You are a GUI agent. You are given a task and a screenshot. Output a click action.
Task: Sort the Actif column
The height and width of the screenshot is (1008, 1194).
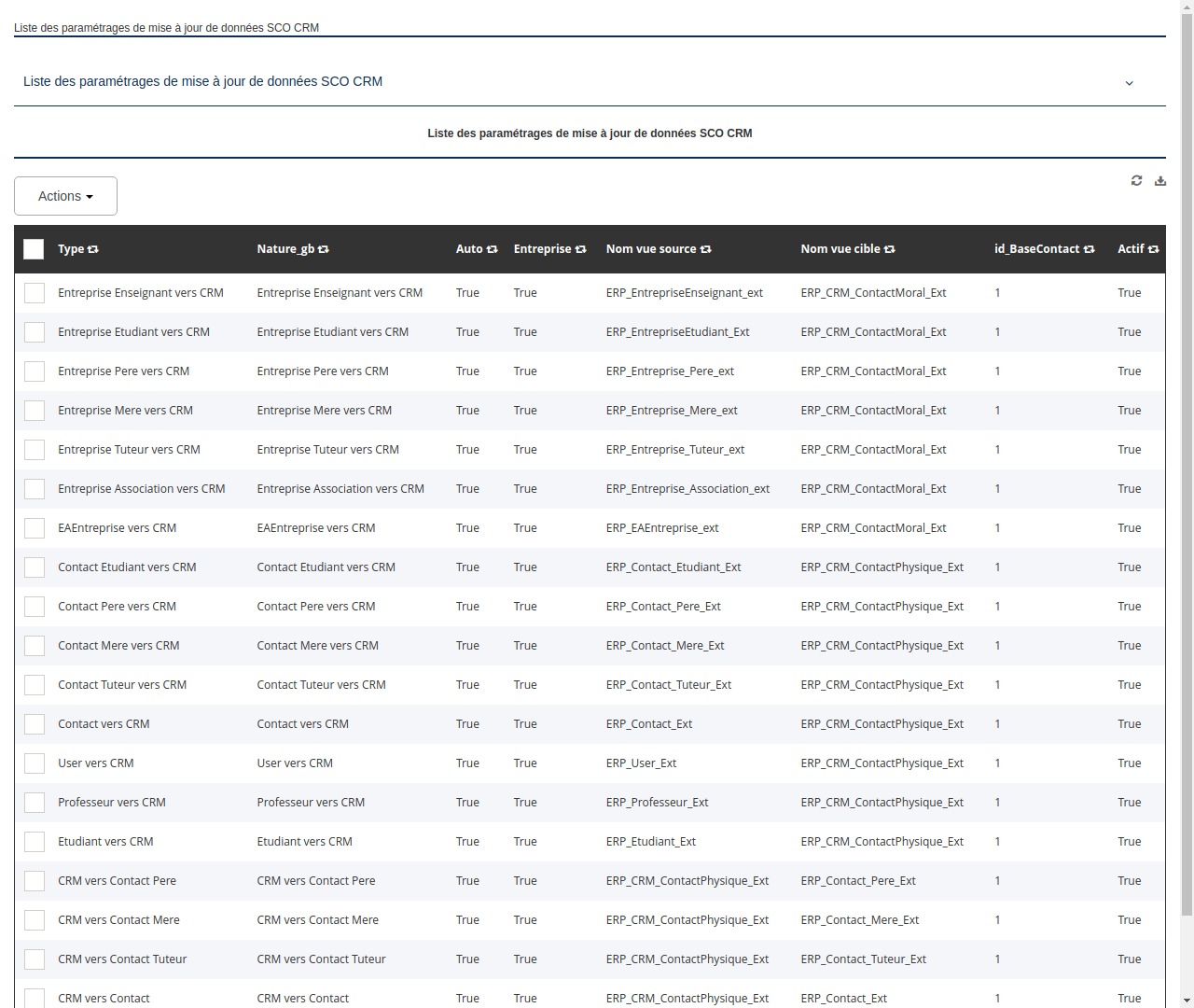tap(1152, 249)
